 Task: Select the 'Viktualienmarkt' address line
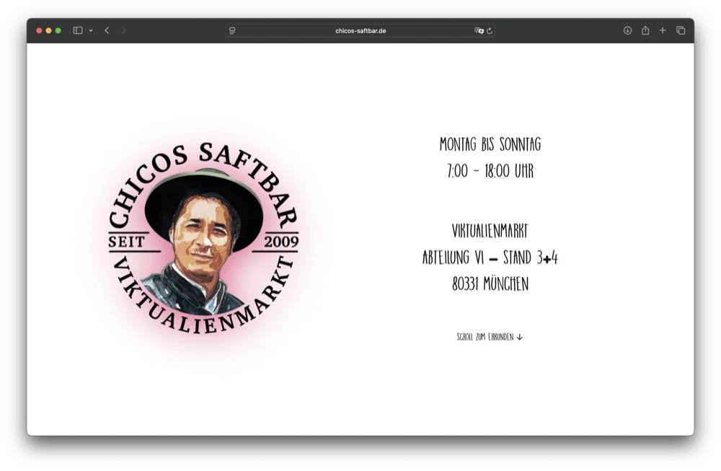490,231
